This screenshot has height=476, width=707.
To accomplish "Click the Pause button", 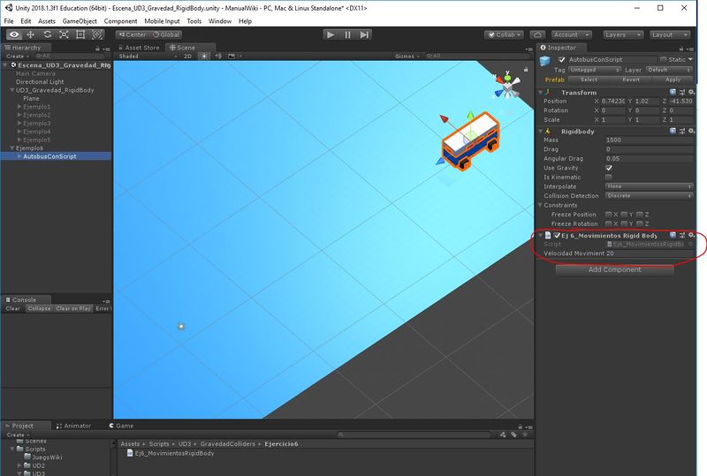I will [347, 34].
